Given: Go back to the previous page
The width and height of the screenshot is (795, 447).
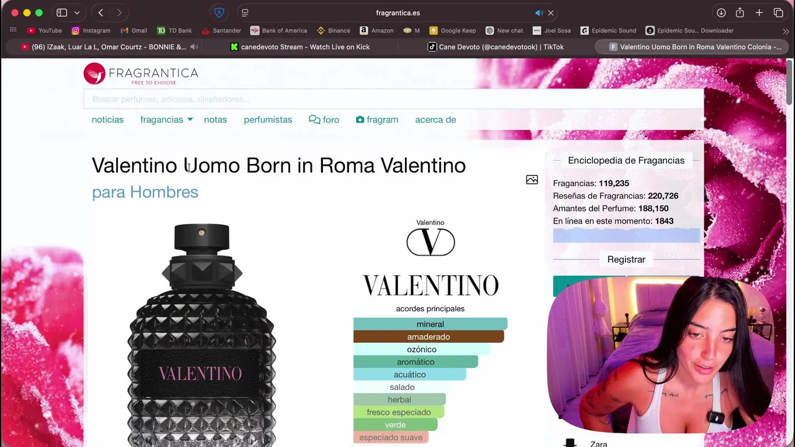Looking at the screenshot, I should [101, 12].
